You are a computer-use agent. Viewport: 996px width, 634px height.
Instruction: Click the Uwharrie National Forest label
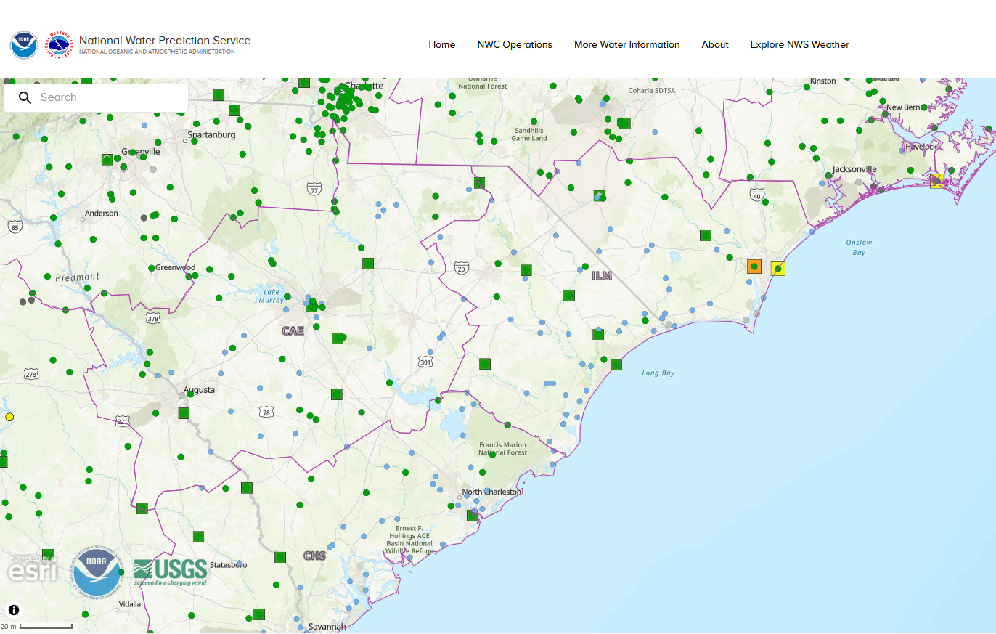pyautogui.click(x=482, y=82)
